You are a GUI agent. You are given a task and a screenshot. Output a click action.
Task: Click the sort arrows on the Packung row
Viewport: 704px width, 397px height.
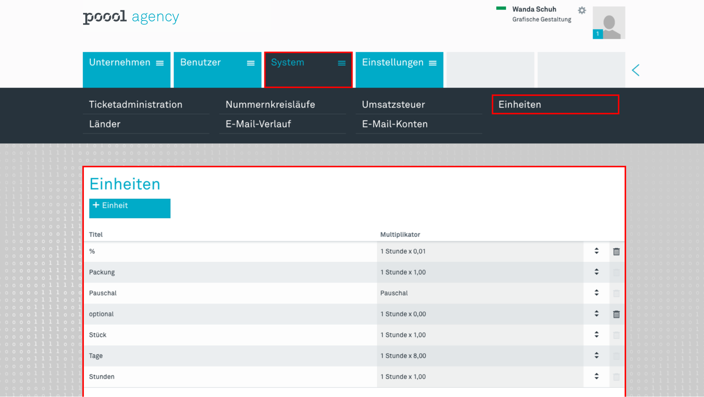point(596,272)
